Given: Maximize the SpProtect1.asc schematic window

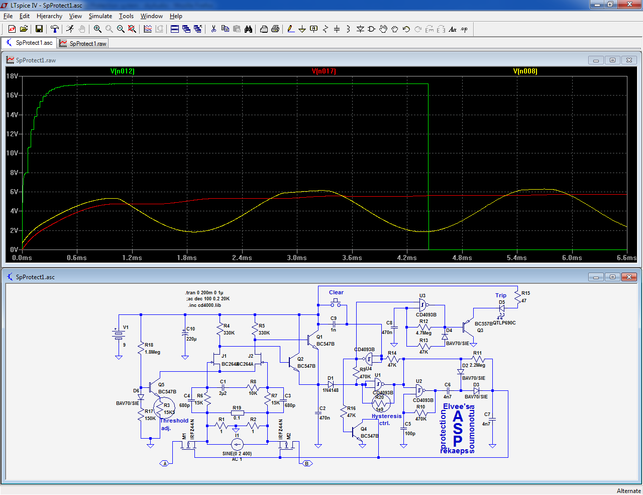Looking at the screenshot, I should click(612, 277).
